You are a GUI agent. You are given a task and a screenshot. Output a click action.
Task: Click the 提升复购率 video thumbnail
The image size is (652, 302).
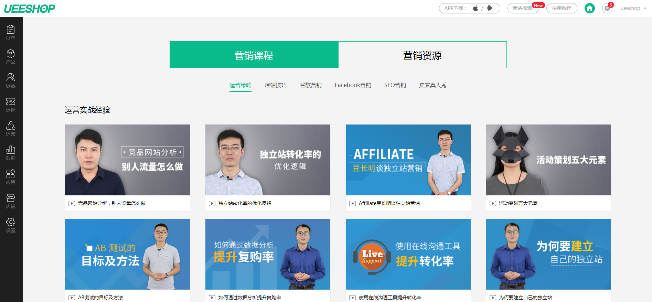tap(268, 254)
